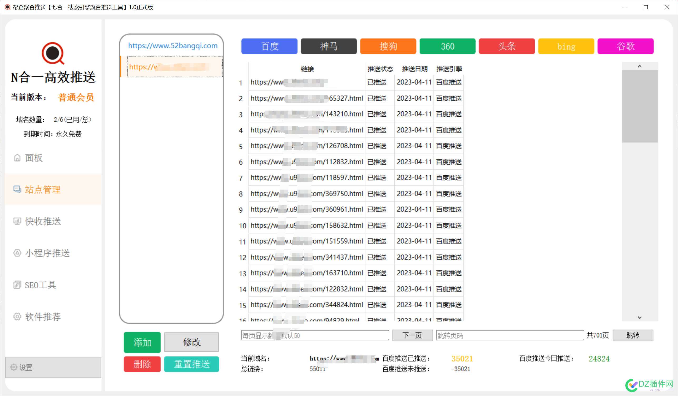Image resolution: width=678 pixels, height=396 pixels.
Task: Click the 共701页 page count label
Action: [597, 335]
